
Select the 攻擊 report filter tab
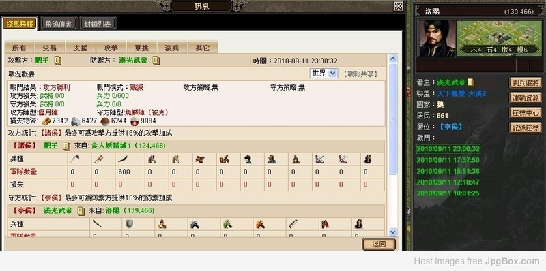pos(111,48)
